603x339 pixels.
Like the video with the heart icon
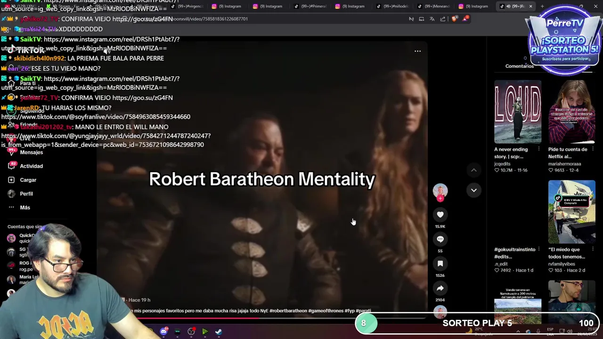click(x=440, y=215)
